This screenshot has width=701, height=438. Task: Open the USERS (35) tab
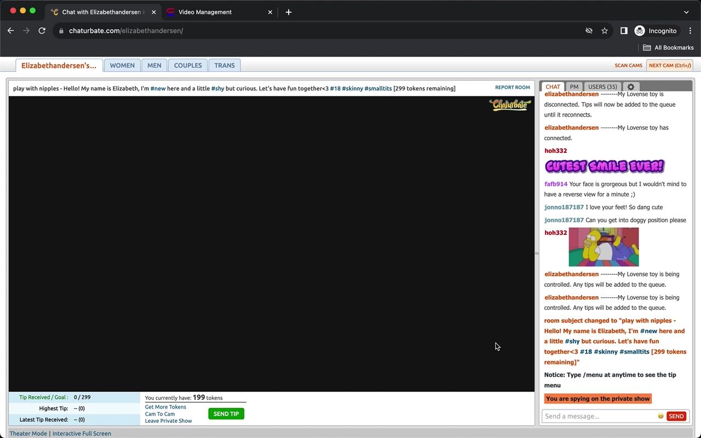click(x=602, y=87)
